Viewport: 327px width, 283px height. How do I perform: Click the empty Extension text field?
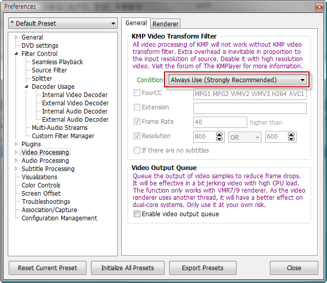tap(250, 108)
